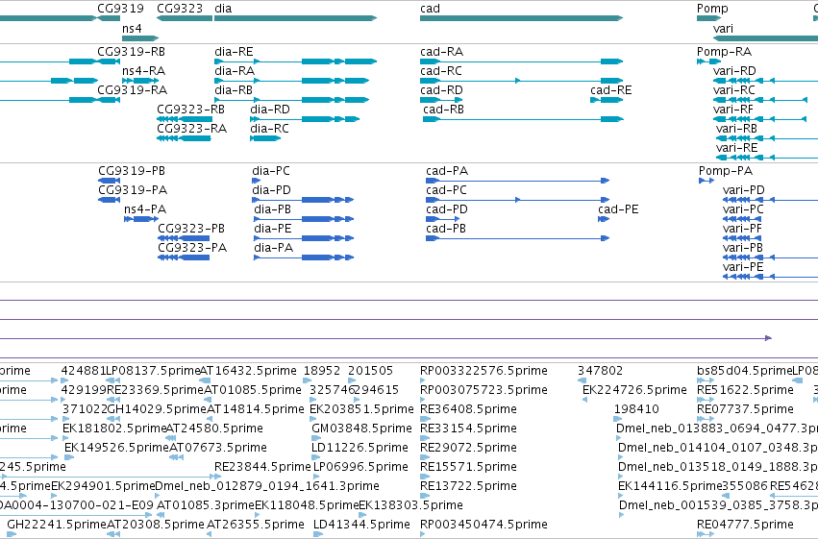Image resolution: width=818 pixels, height=539 pixels.
Task: Select transcript ns4-RA
Action: pyautogui.click(x=144, y=71)
